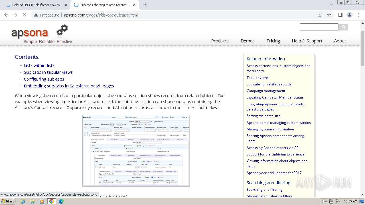Open a new browser tab with plus
Viewport: 365px width, 205px height.
click(145, 5)
